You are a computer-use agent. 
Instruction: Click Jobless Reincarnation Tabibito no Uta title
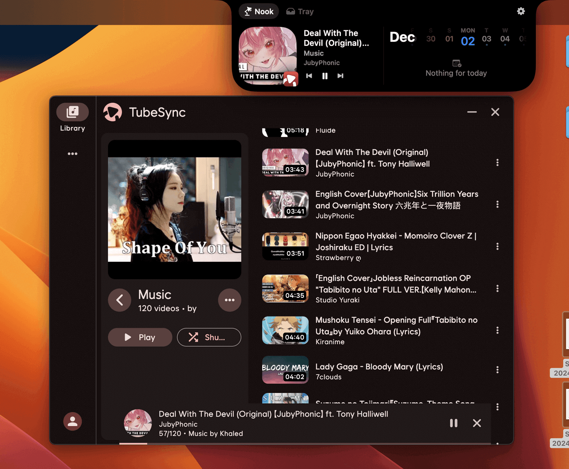396,284
